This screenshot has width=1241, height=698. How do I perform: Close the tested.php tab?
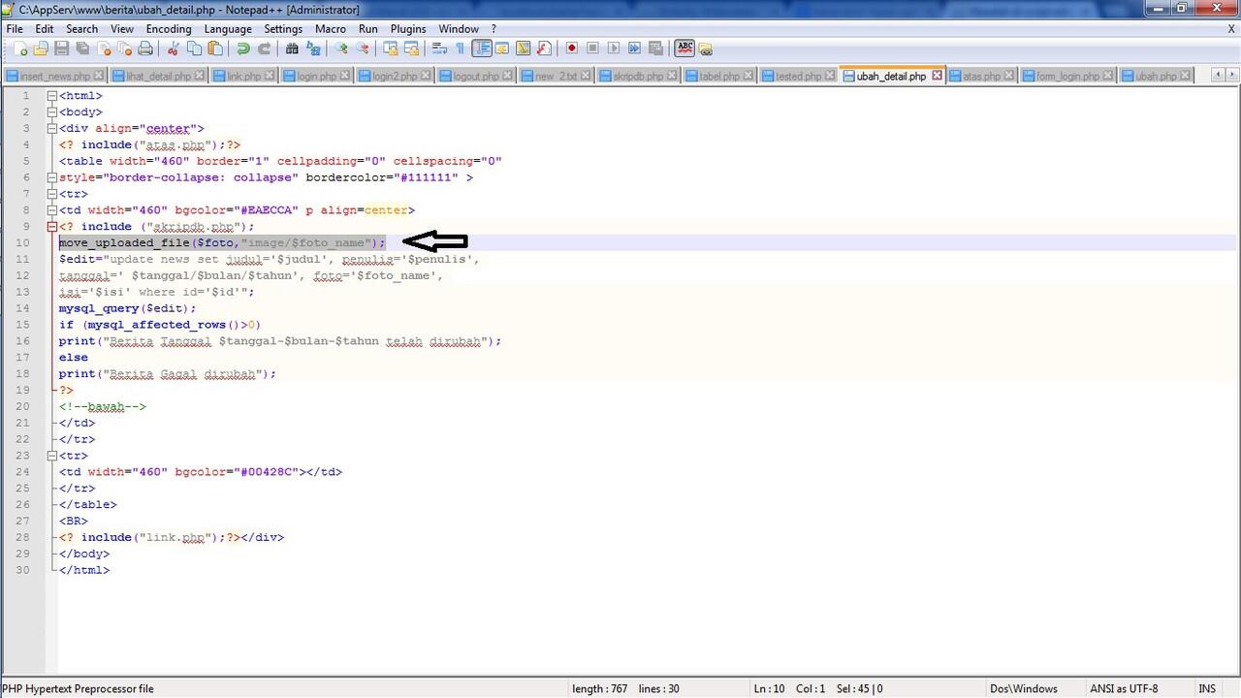[831, 76]
